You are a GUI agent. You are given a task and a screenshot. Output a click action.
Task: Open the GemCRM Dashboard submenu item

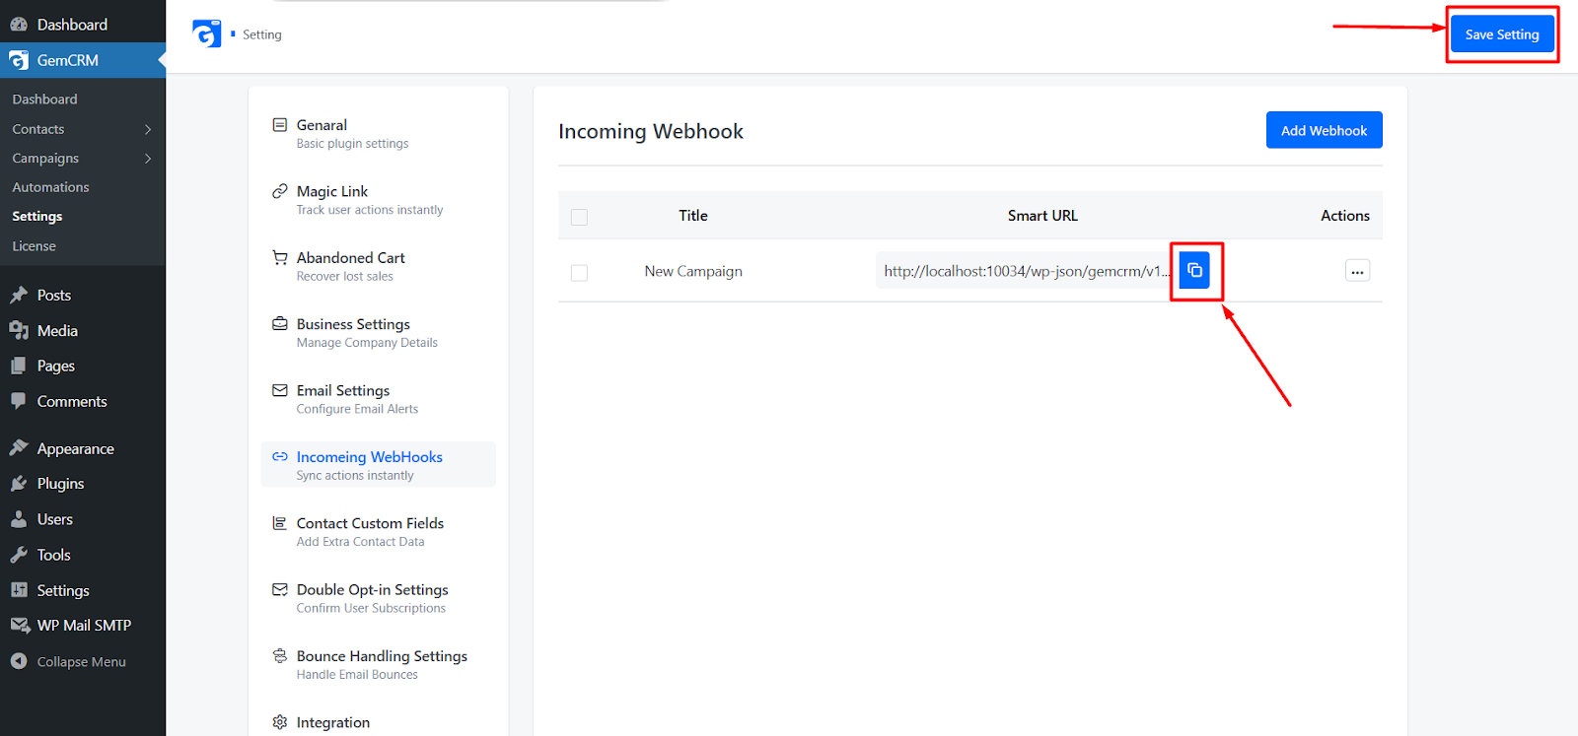44,100
